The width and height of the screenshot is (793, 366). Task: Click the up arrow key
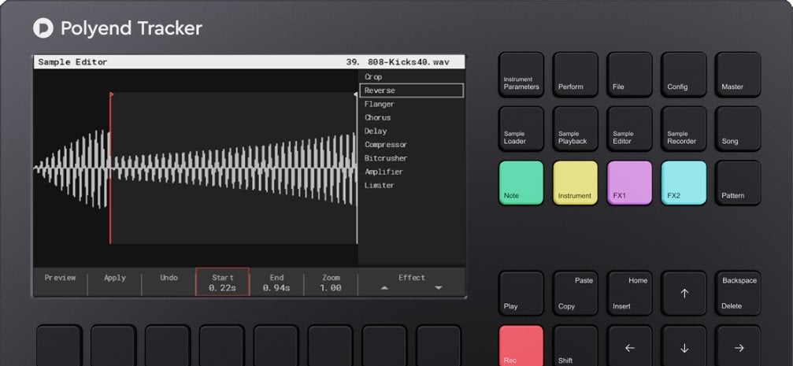[x=684, y=294]
